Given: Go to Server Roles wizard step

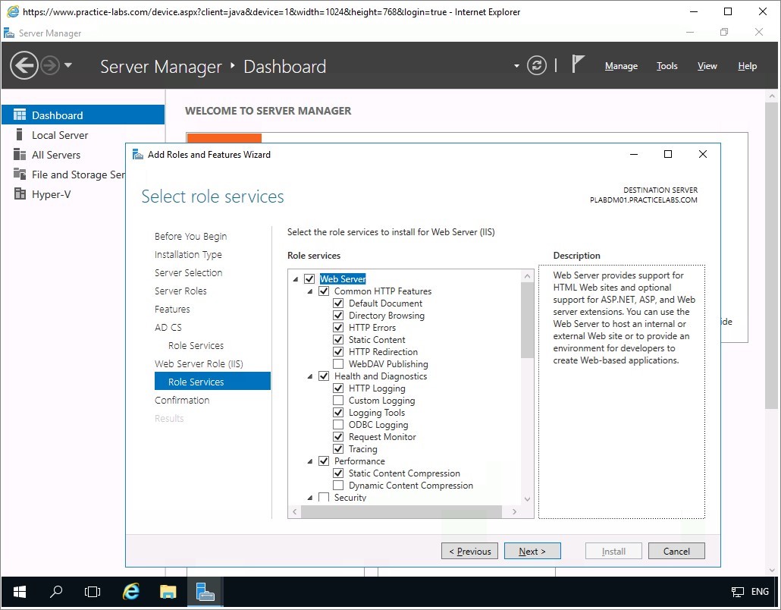Looking at the screenshot, I should (x=180, y=291).
